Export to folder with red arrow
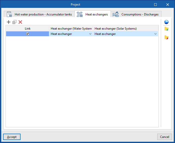Screen dimensions: 175x143 click(166, 37)
